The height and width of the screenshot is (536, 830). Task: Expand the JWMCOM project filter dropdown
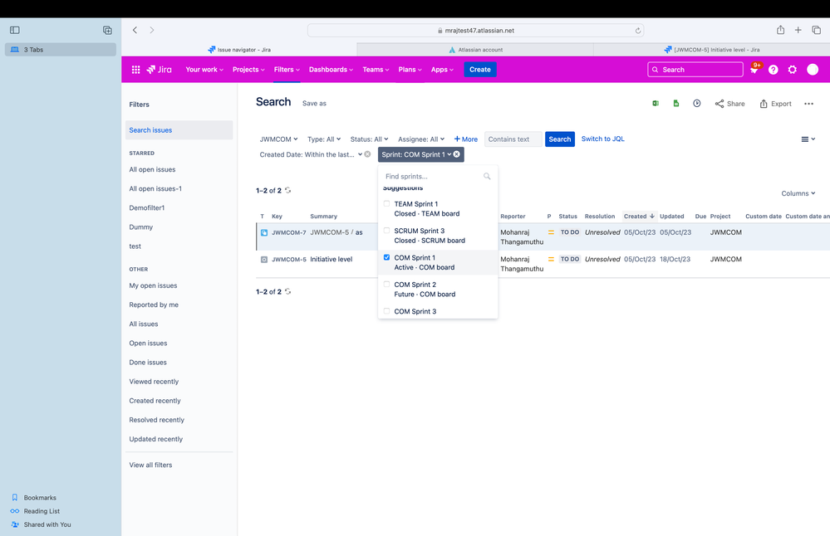point(278,139)
